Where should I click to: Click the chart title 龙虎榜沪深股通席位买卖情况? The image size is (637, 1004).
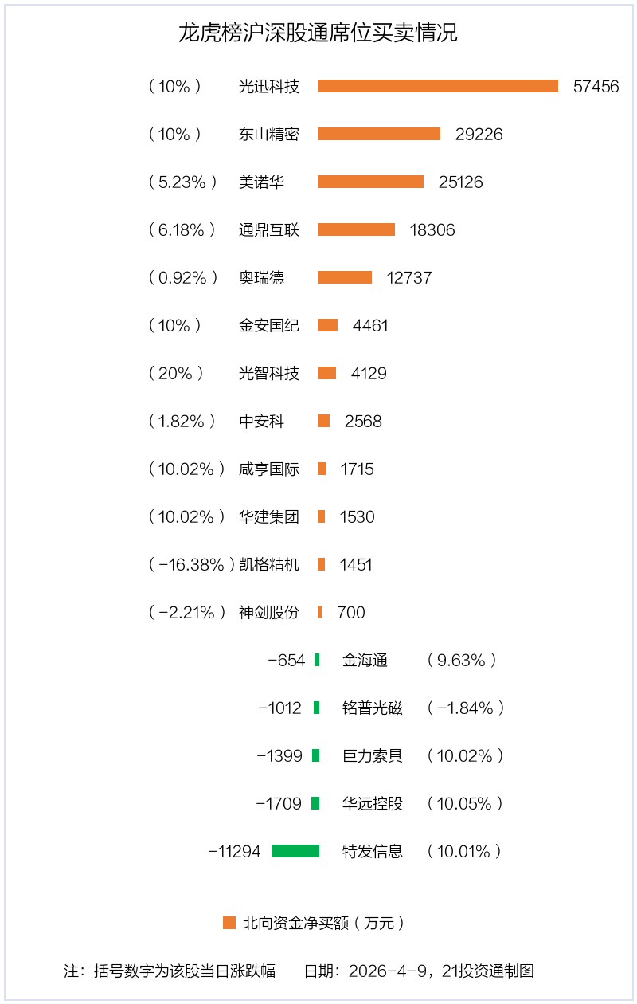pyautogui.click(x=318, y=33)
